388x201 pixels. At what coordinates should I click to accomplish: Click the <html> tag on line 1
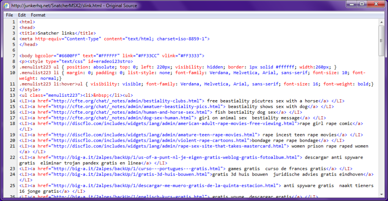(x=27, y=22)
